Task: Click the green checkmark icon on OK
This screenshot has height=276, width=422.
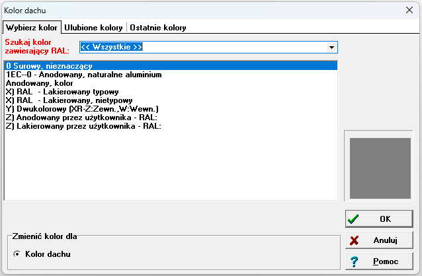Action: click(x=355, y=219)
